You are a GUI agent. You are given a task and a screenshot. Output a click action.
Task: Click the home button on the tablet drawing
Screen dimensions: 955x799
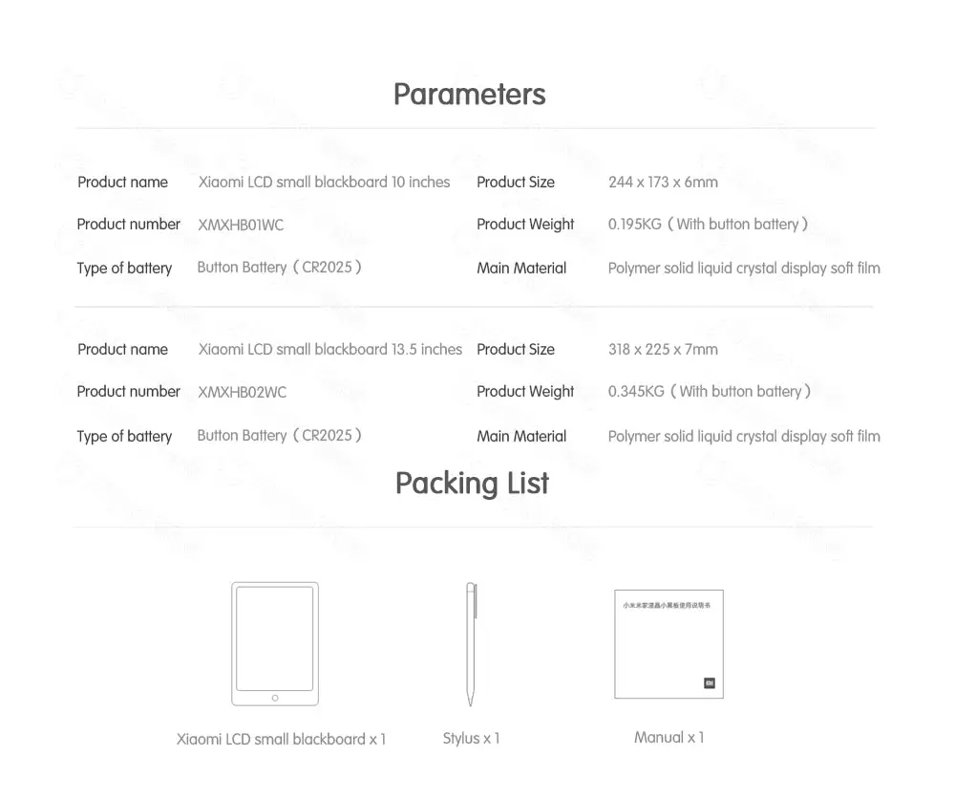[275, 698]
